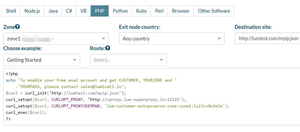Open the Route Select... dropdown

coord(128,60)
